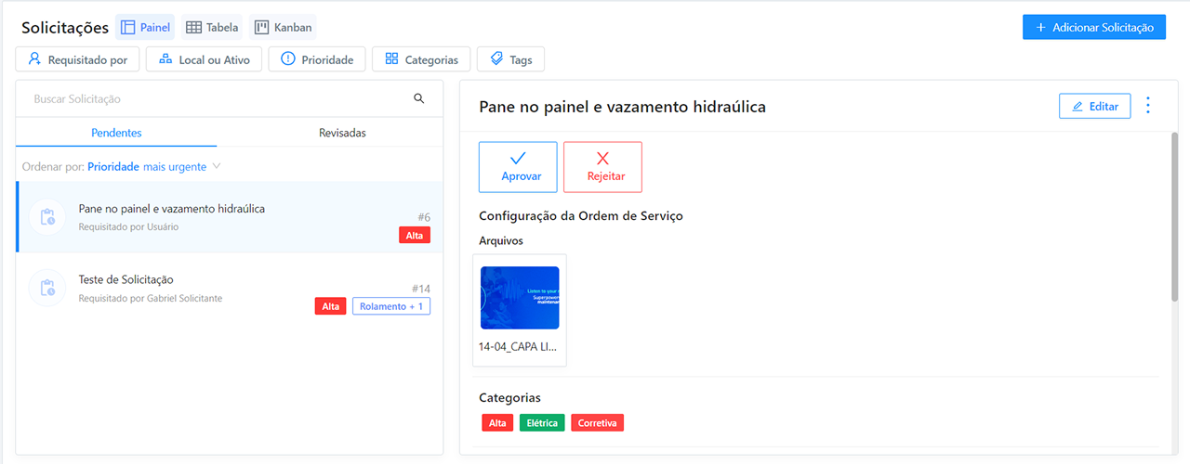Click the Alta tag on request #6
The height and width of the screenshot is (464, 1190).
pyautogui.click(x=415, y=236)
